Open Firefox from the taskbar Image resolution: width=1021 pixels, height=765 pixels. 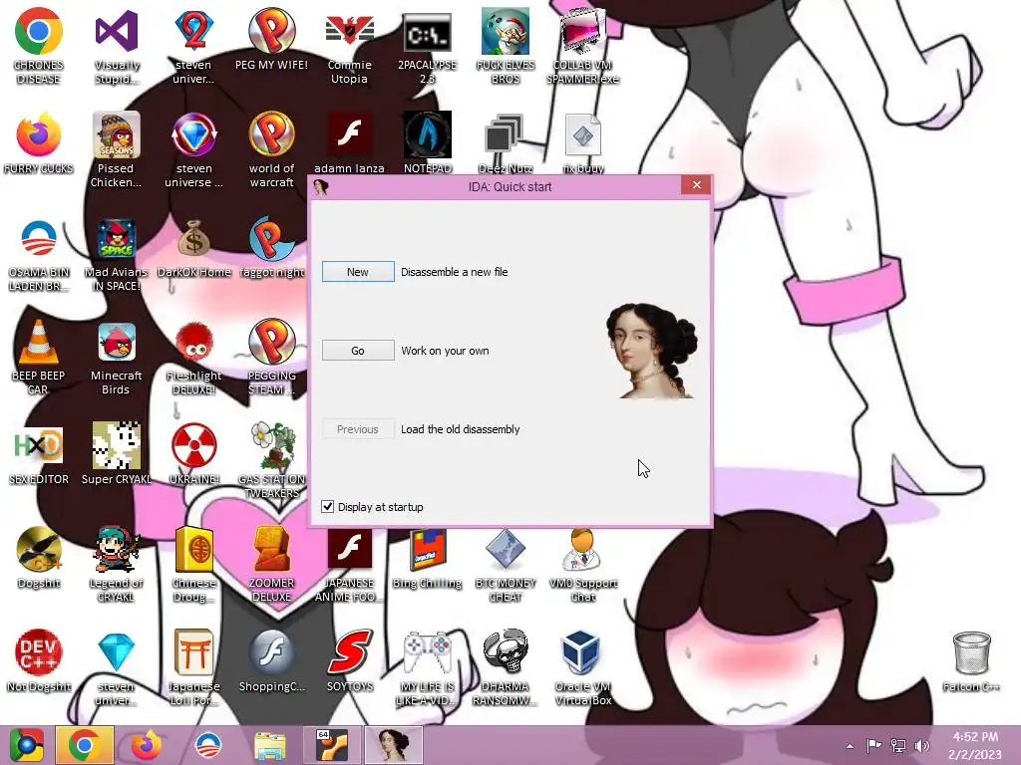pyautogui.click(x=146, y=745)
